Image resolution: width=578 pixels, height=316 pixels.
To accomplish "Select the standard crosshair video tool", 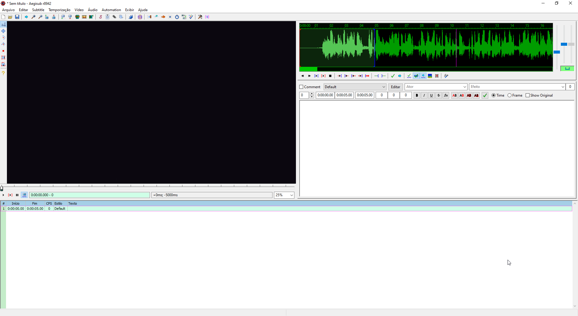I will click(3, 24).
